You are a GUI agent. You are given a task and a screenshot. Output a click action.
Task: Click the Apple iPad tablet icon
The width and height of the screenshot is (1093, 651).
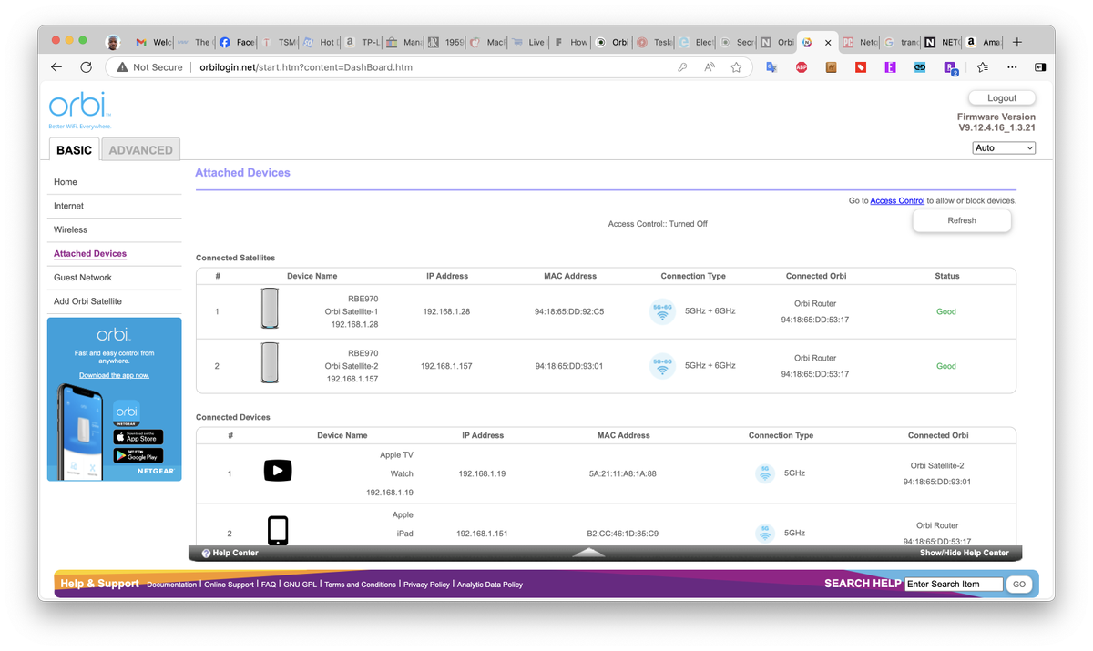pos(278,531)
